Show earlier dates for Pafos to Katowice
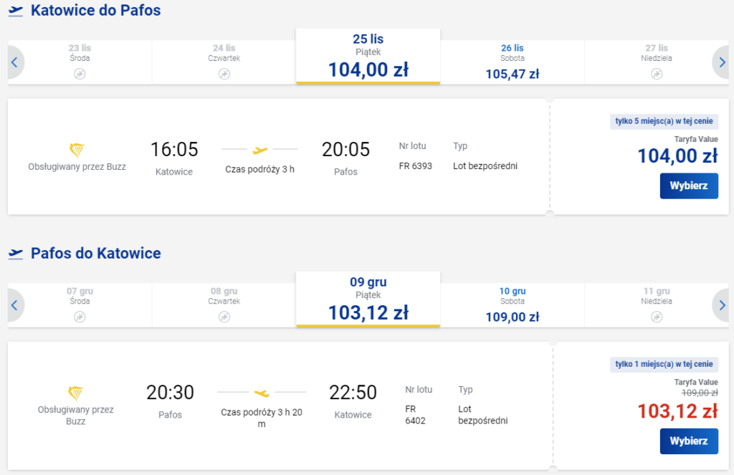This screenshot has height=475, width=734. click(14, 305)
